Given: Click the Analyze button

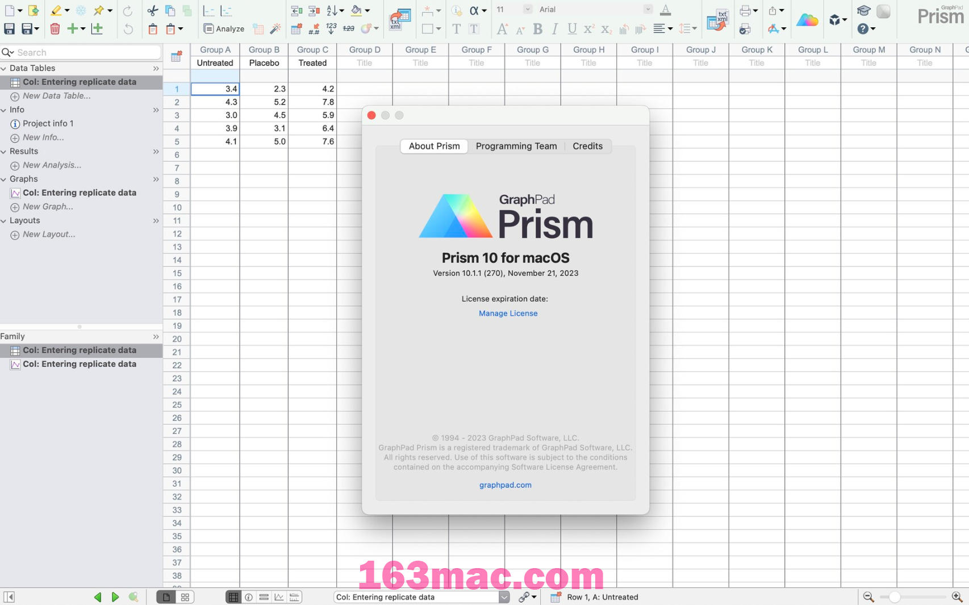Looking at the screenshot, I should coord(224,28).
